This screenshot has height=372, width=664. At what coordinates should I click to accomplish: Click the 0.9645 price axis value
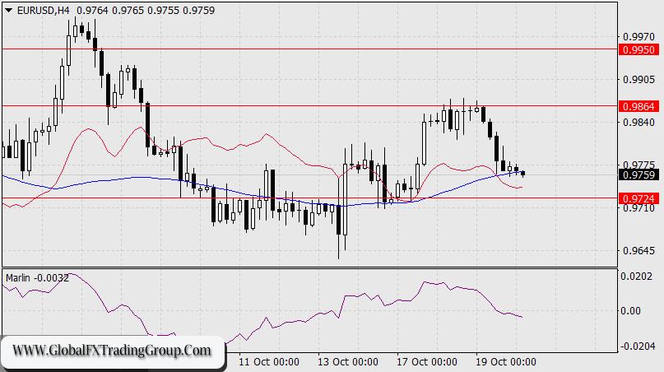[x=638, y=251]
